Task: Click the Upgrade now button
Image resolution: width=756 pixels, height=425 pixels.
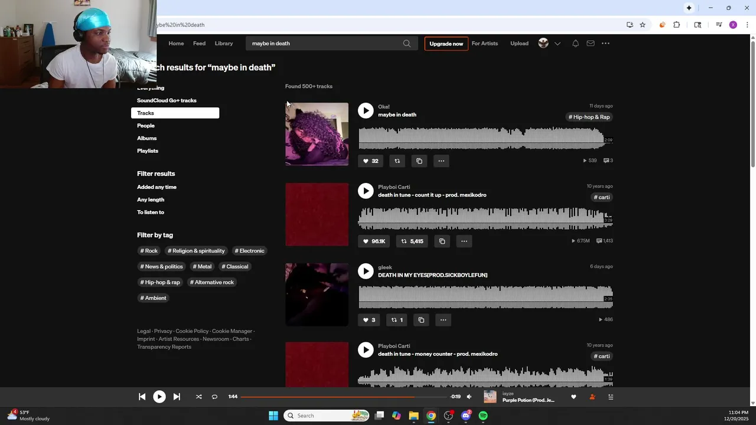Action: point(447,44)
